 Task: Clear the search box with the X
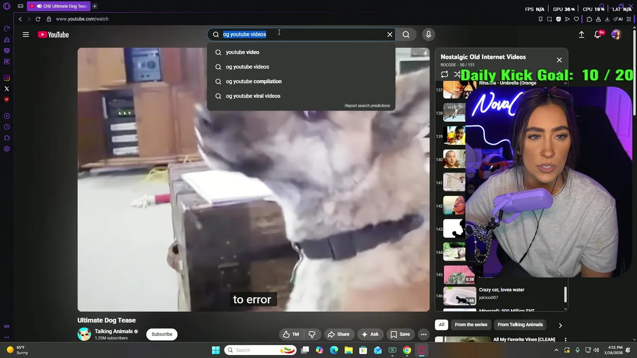point(390,34)
